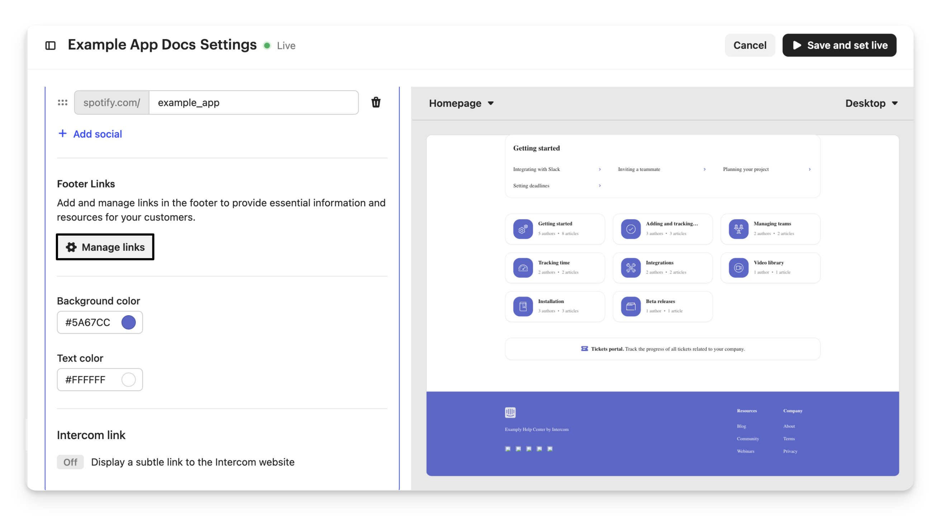Open the Homepage preview dropdown
The image size is (939, 516).
[x=461, y=103]
